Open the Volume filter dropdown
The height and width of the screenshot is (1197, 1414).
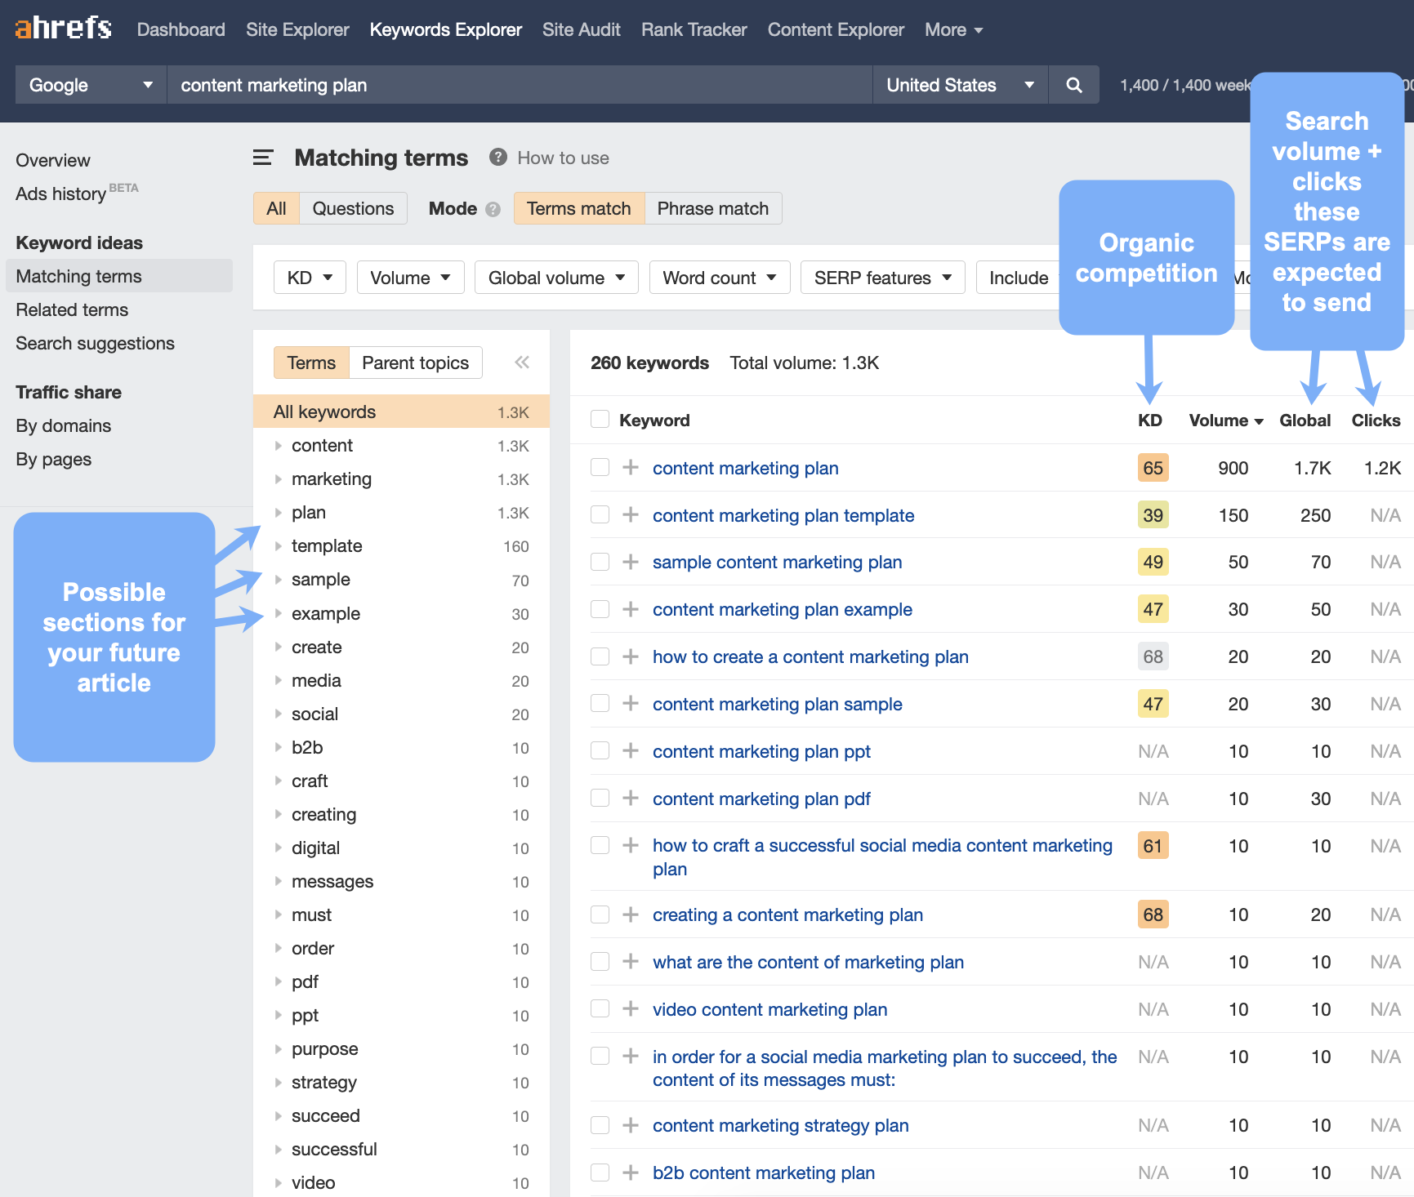coord(410,278)
